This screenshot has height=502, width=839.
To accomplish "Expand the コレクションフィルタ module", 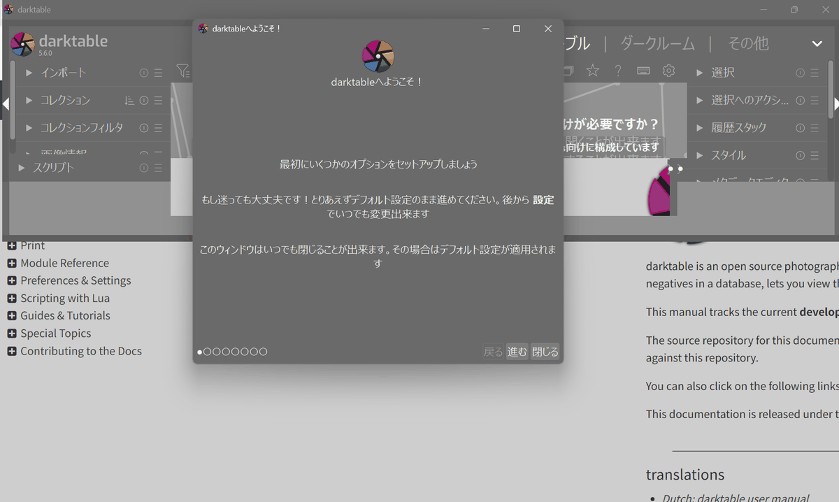I will click(29, 128).
